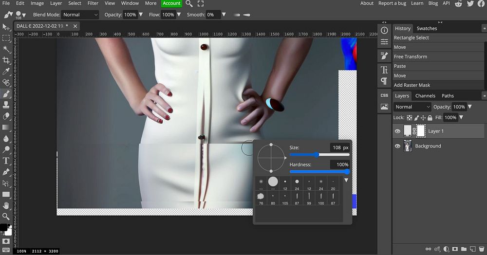The width and height of the screenshot is (487, 255).
Task: Delete layer using trash icon
Action: coord(482,249)
